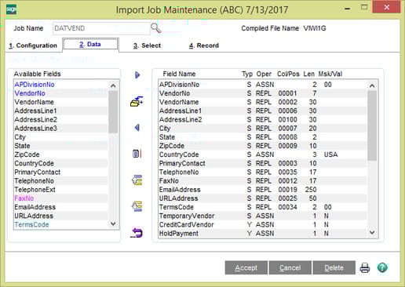Click the Job Name input field
This screenshot has height=287, width=405.
pyautogui.click(x=101, y=28)
